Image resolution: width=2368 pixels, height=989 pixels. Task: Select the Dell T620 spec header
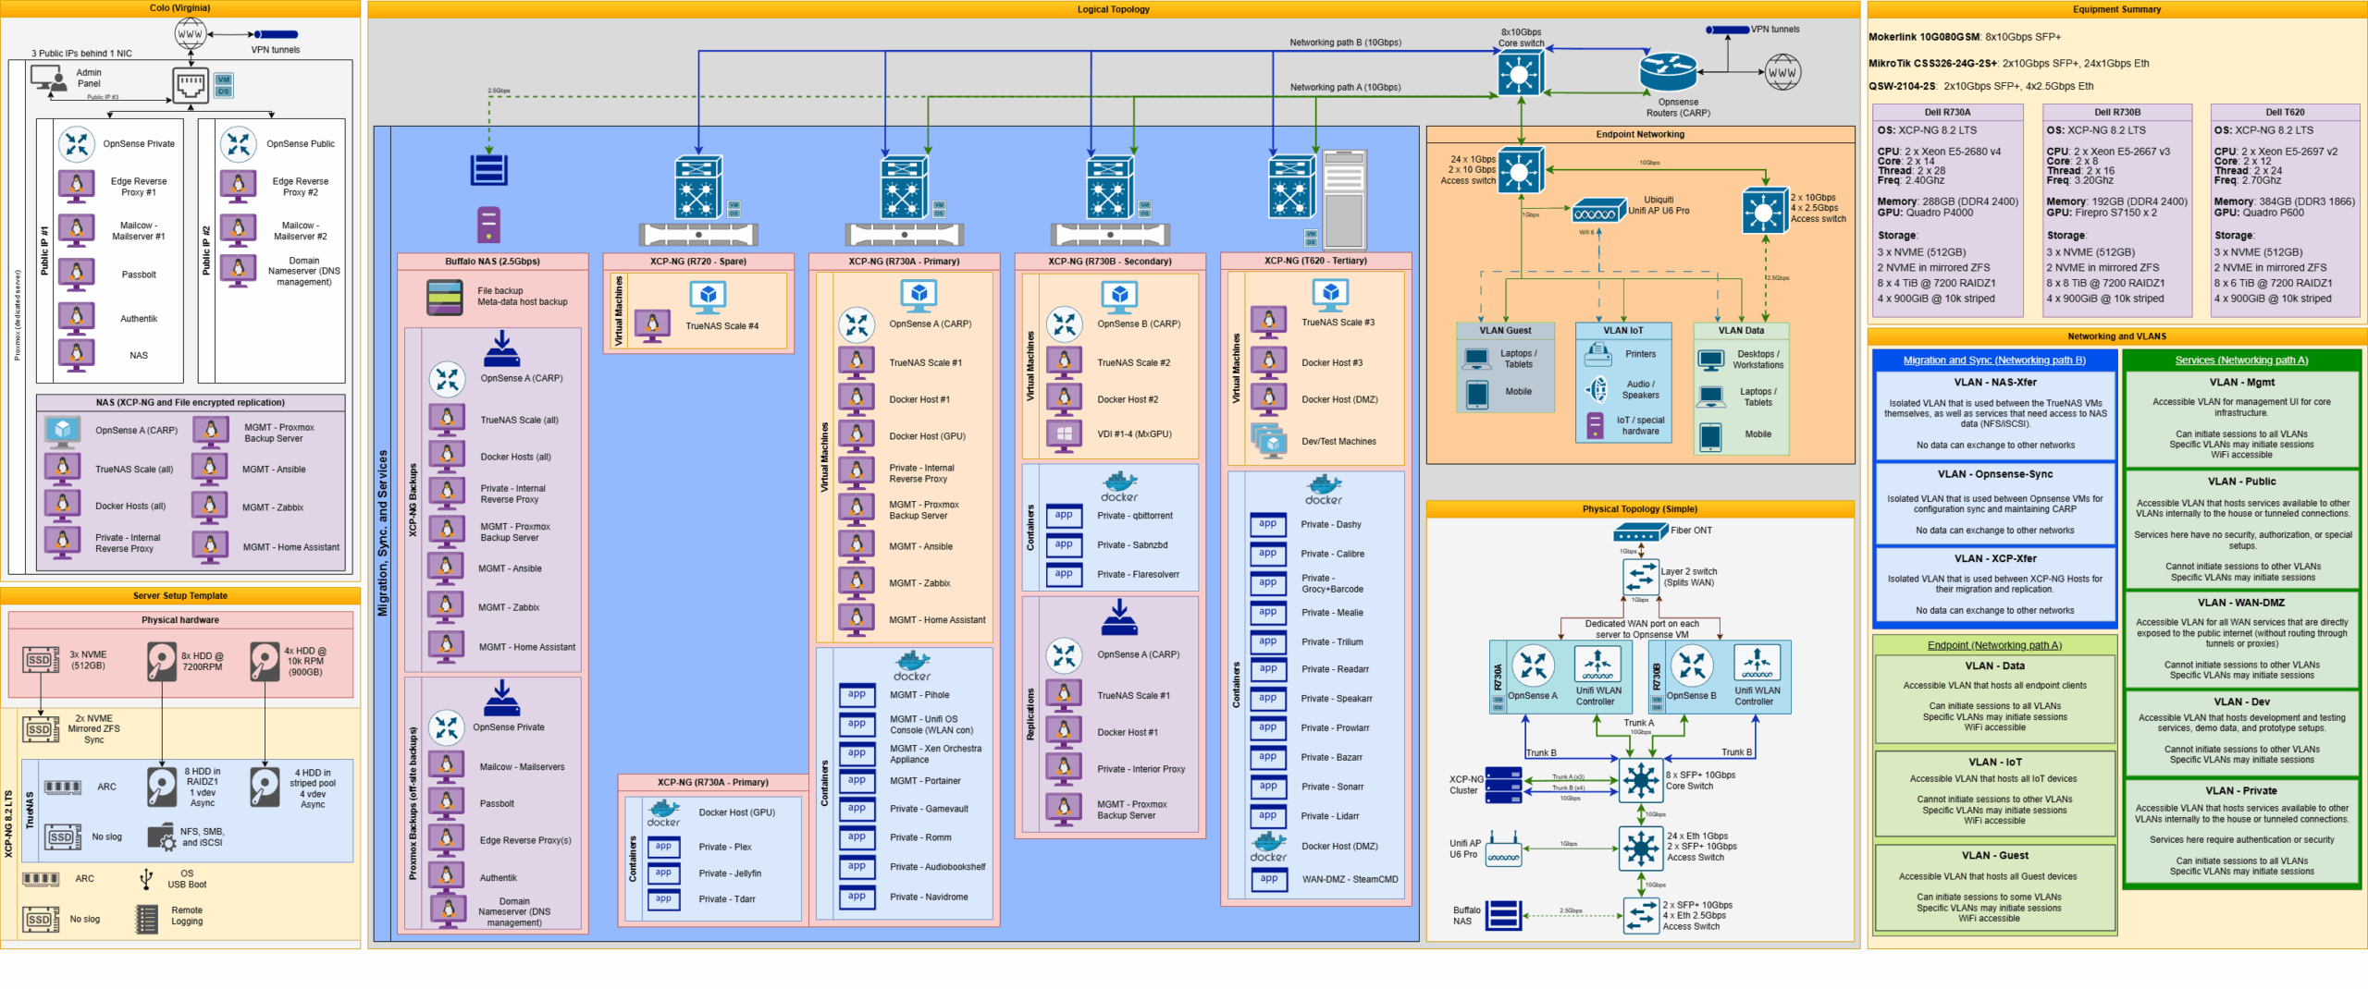2285,112
